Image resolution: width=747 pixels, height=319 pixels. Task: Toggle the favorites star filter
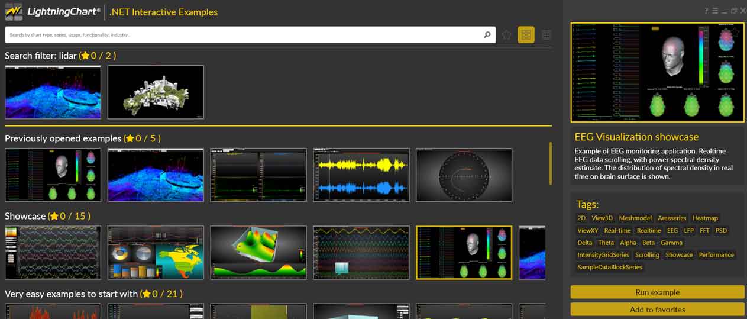[506, 35]
